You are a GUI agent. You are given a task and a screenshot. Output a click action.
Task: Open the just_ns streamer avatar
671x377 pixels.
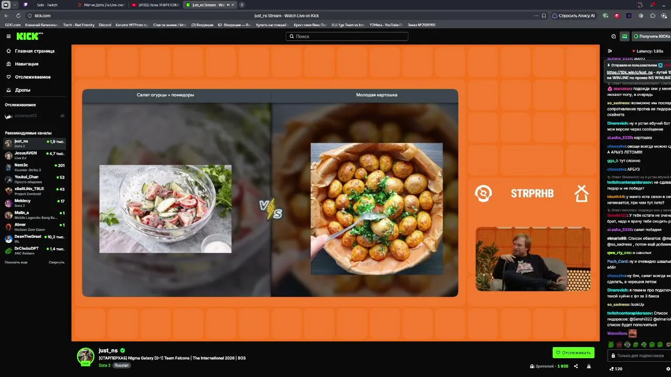click(85, 357)
